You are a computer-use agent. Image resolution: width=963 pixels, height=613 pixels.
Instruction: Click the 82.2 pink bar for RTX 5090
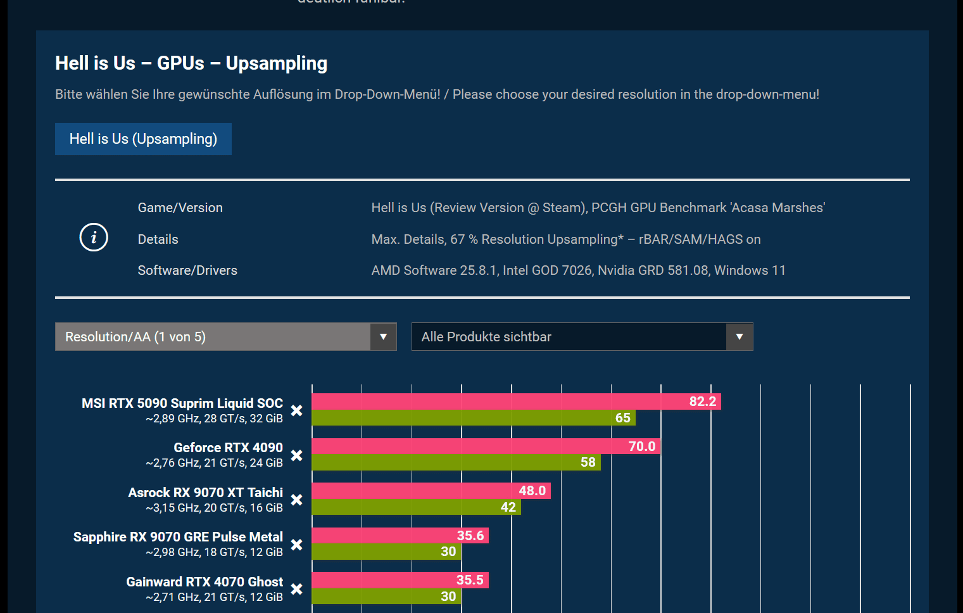click(x=516, y=401)
